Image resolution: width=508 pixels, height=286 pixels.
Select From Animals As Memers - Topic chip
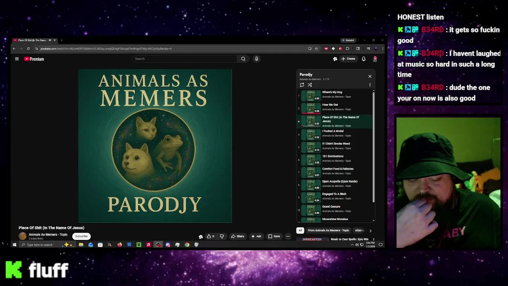328,230
